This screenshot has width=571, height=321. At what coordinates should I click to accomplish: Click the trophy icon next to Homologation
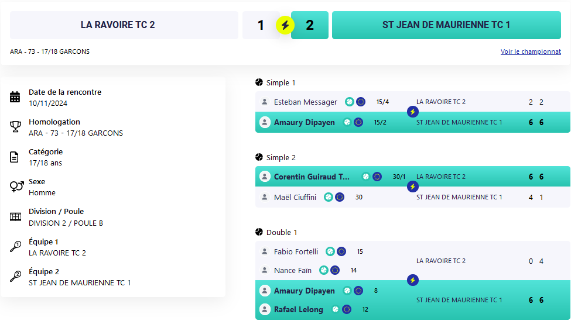15,127
